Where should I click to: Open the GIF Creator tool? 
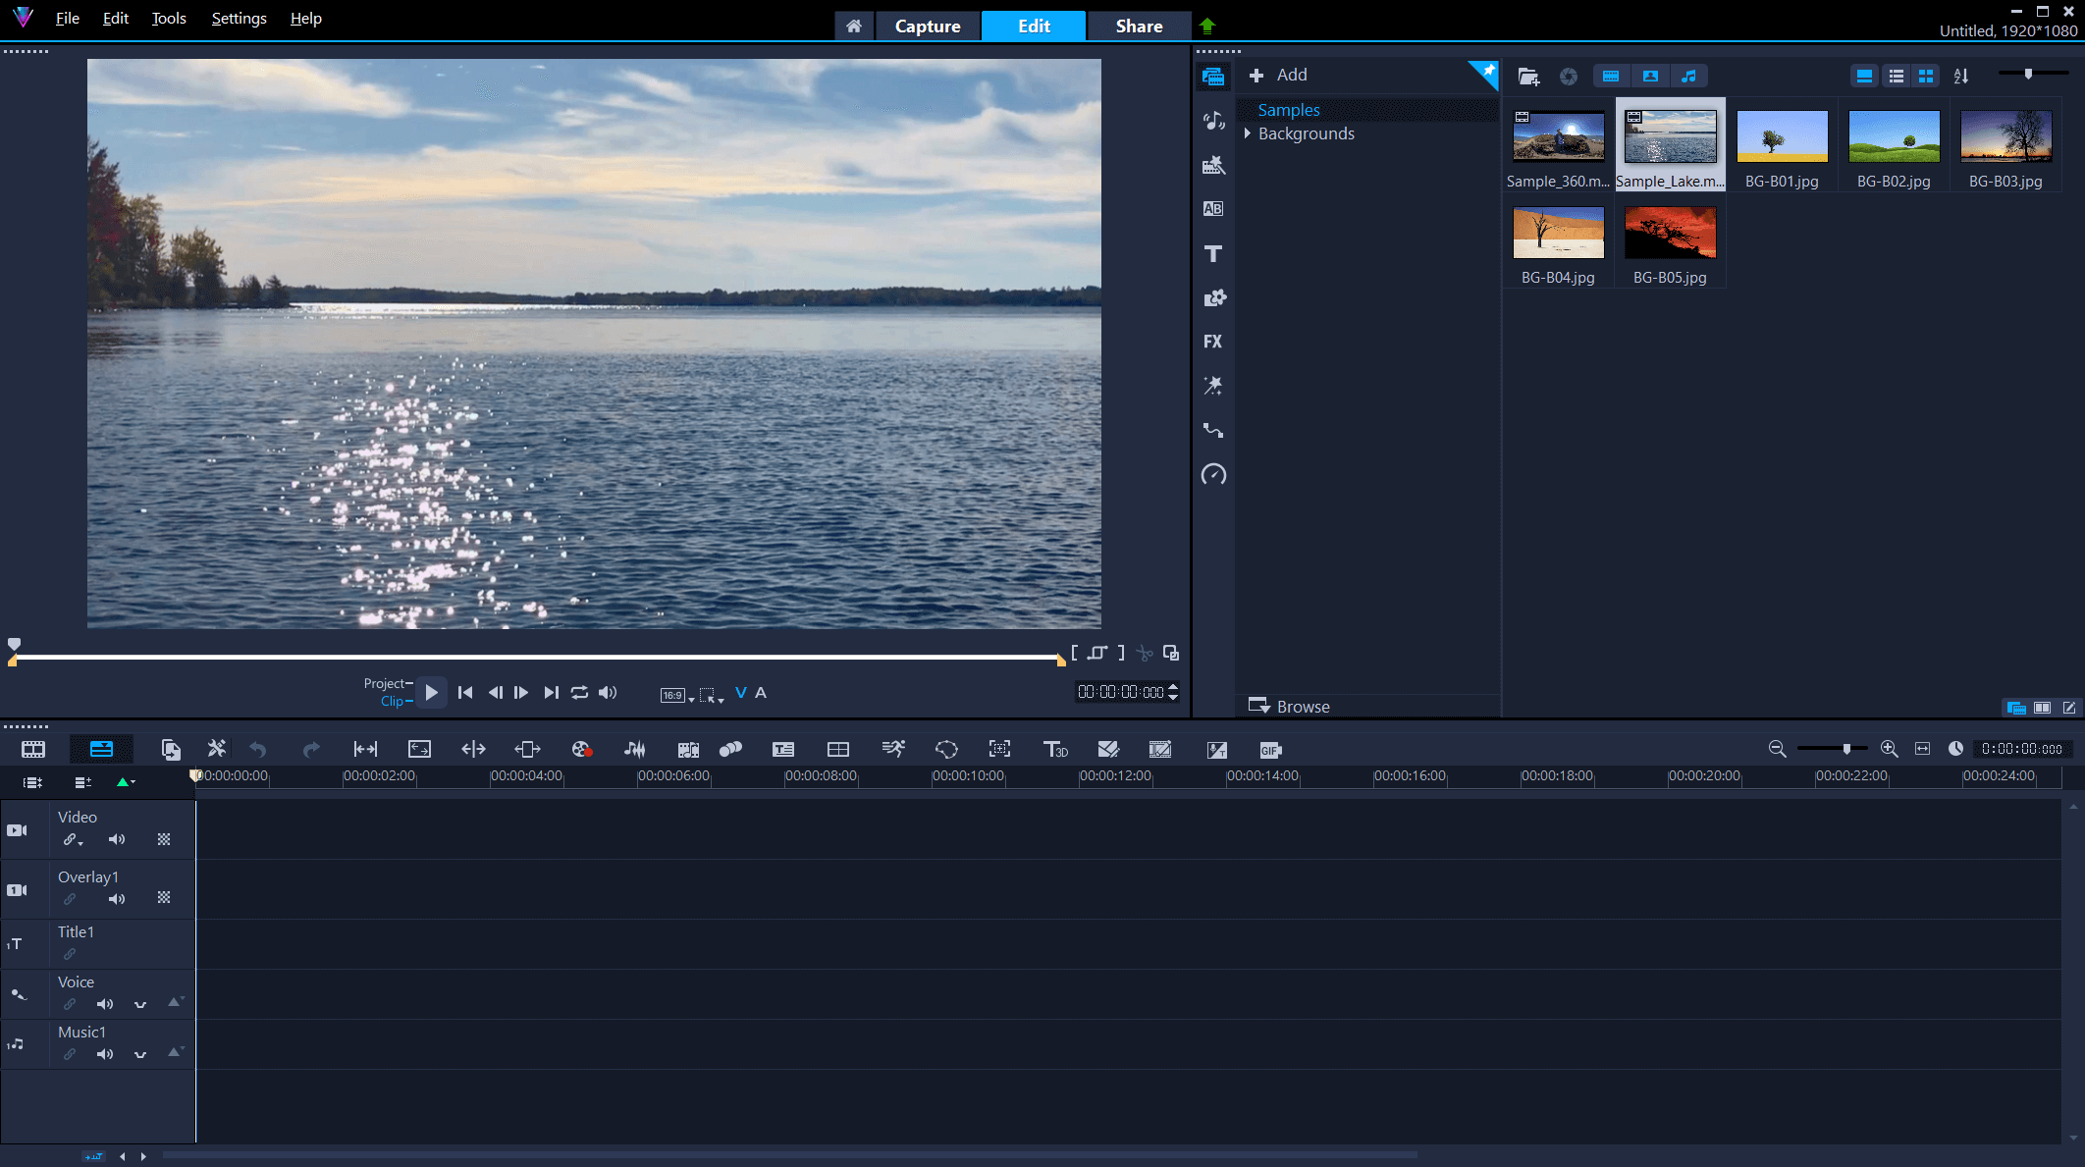coord(1269,749)
